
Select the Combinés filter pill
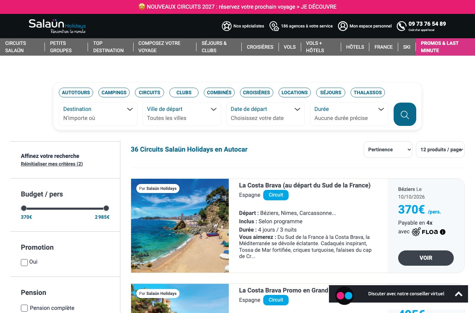click(219, 93)
